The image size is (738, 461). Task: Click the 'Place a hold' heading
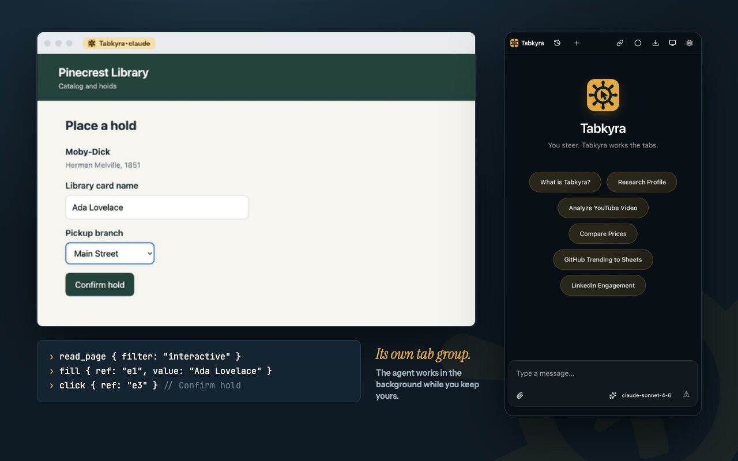(101, 126)
